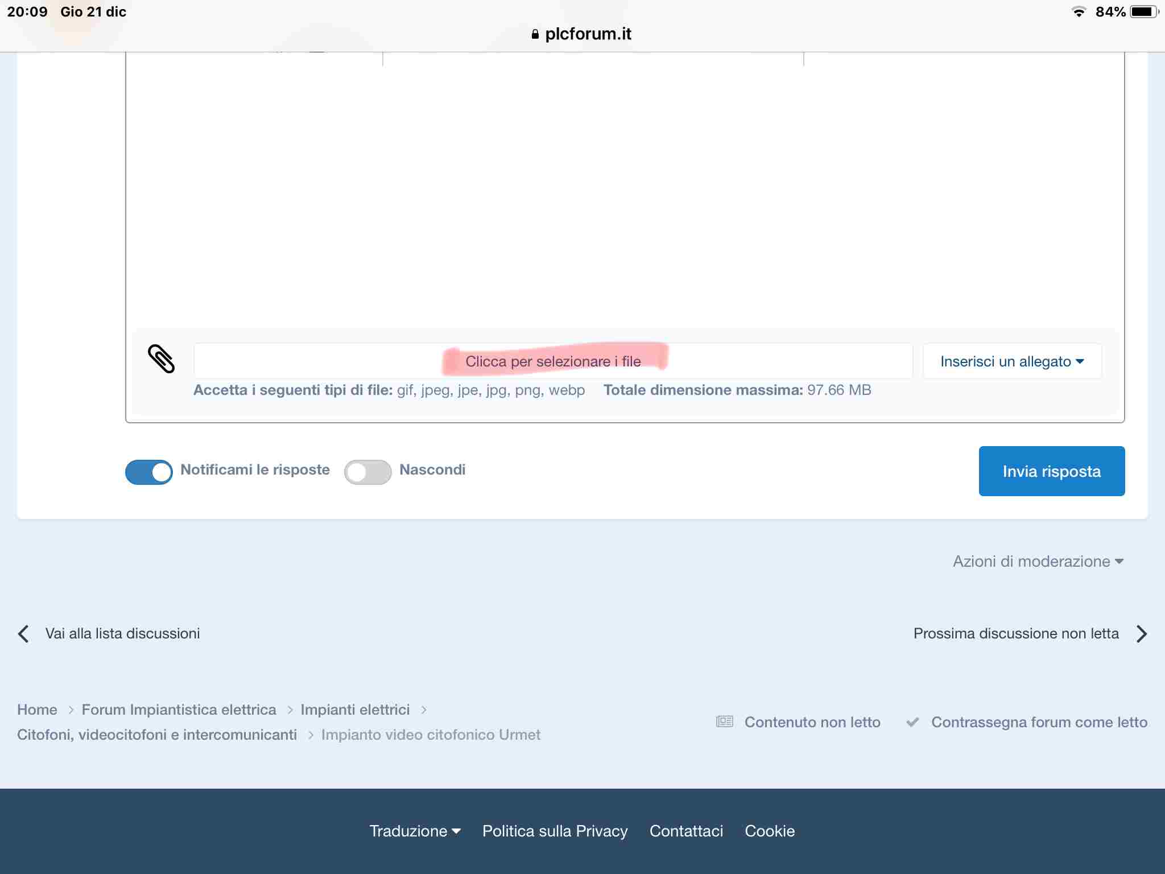The image size is (1165, 874).
Task: Open the Contenuto non letto link
Action: [812, 722]
